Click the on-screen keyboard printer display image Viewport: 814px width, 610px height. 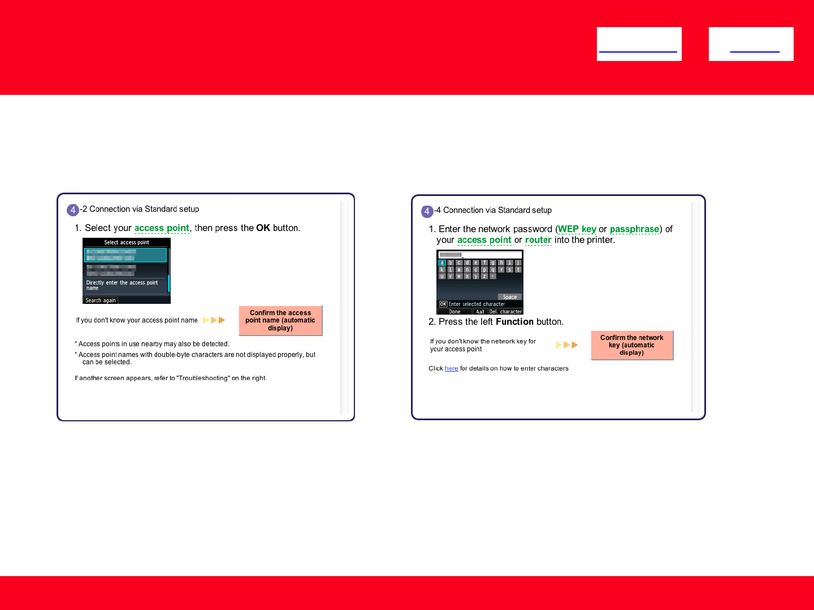tap(480, 282)
